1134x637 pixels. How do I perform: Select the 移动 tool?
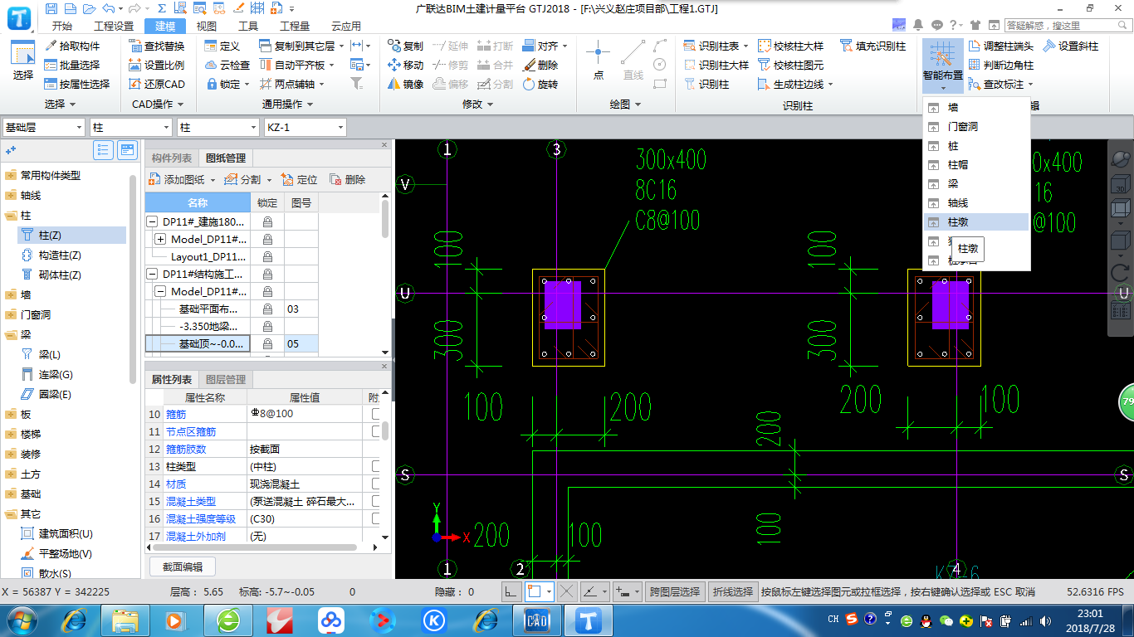click(x=405, y=65)
